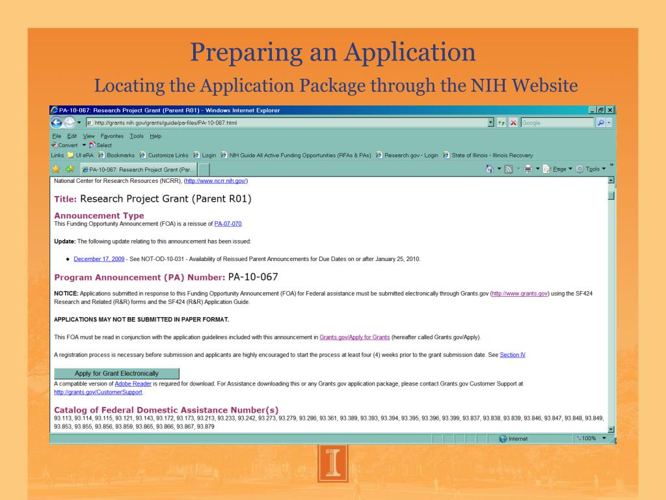Click the Login link in Links bar

[x=204, y=155]
